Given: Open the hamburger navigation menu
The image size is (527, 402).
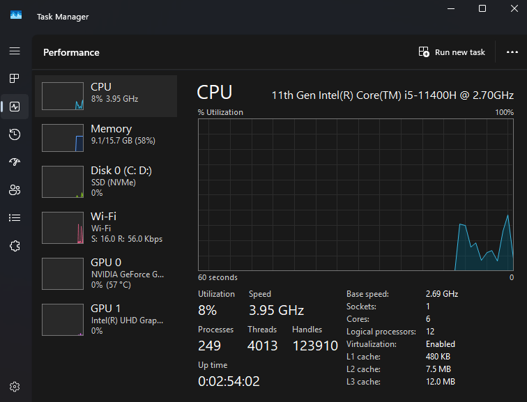Looking at the screenshot, I should (15, 51).
